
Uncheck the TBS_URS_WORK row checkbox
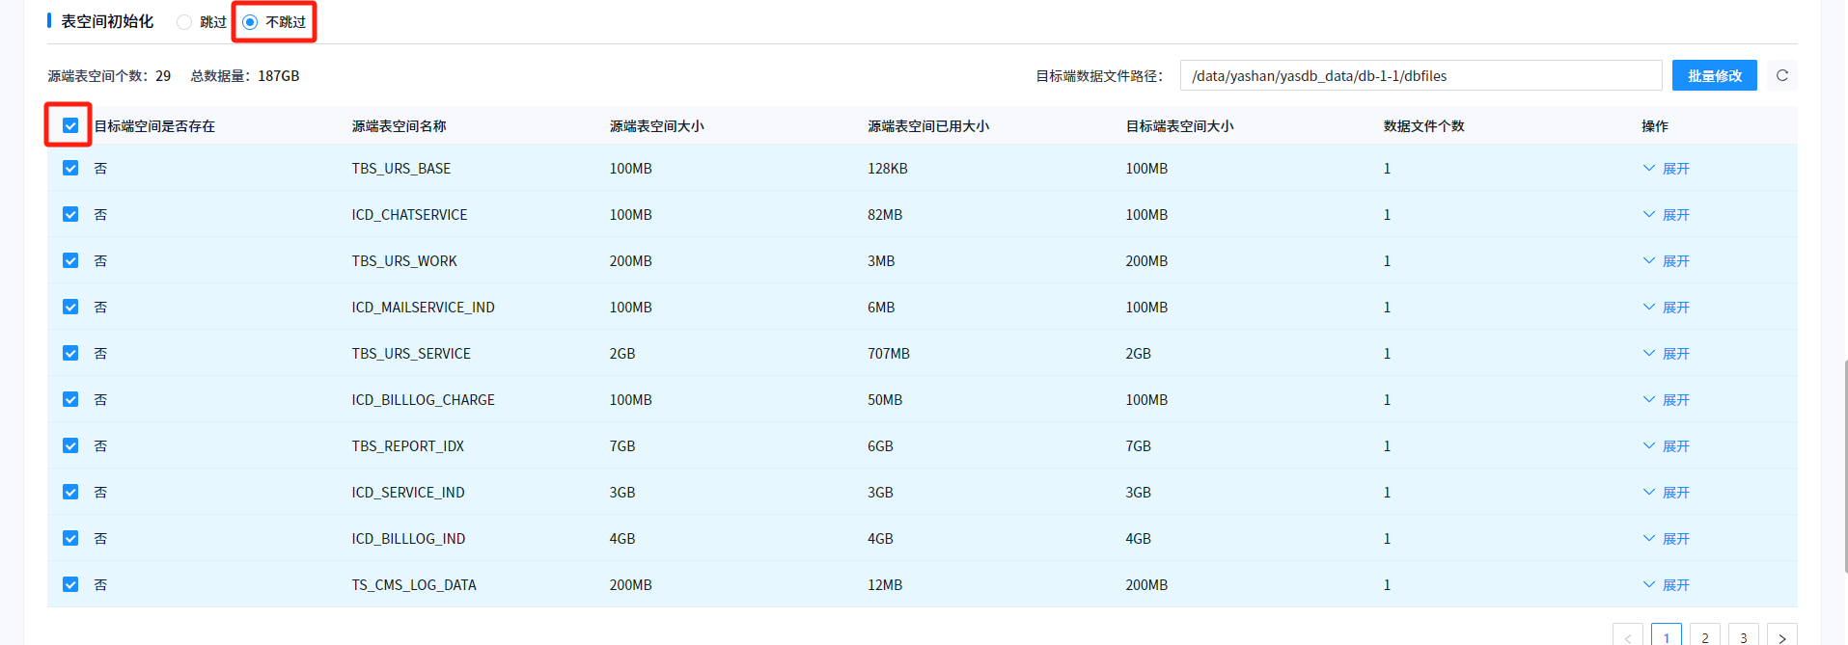(x=70, y=260)
